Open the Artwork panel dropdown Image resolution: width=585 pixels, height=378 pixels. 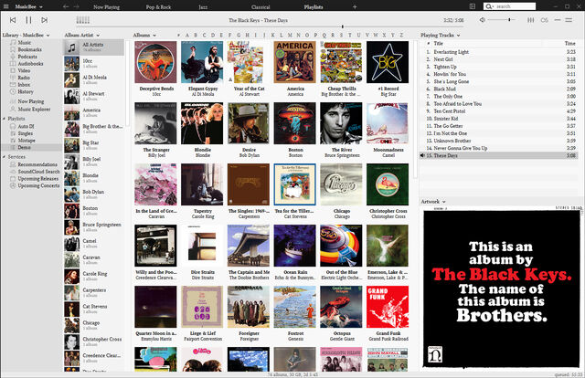[x=433, y=202]
